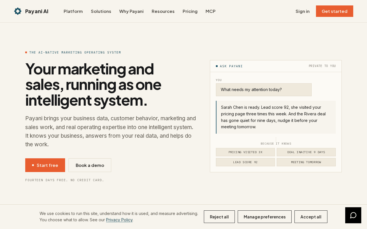Image resolution: width=367 pixels, height=229 pixels.
Task: Click the paragraph starting 'Payani brings your business data'
Action: click(x=111, y=131)
